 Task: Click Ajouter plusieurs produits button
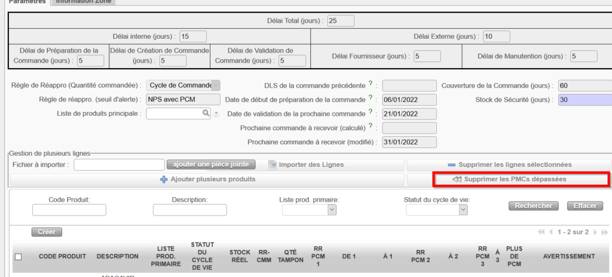[x=207, y=179]
